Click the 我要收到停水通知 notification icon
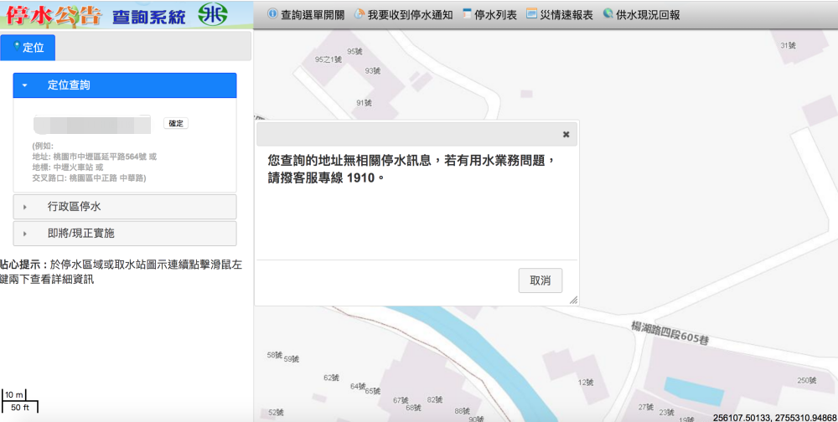This screenshot has width=838, height=422. click(x=360, y=14)
